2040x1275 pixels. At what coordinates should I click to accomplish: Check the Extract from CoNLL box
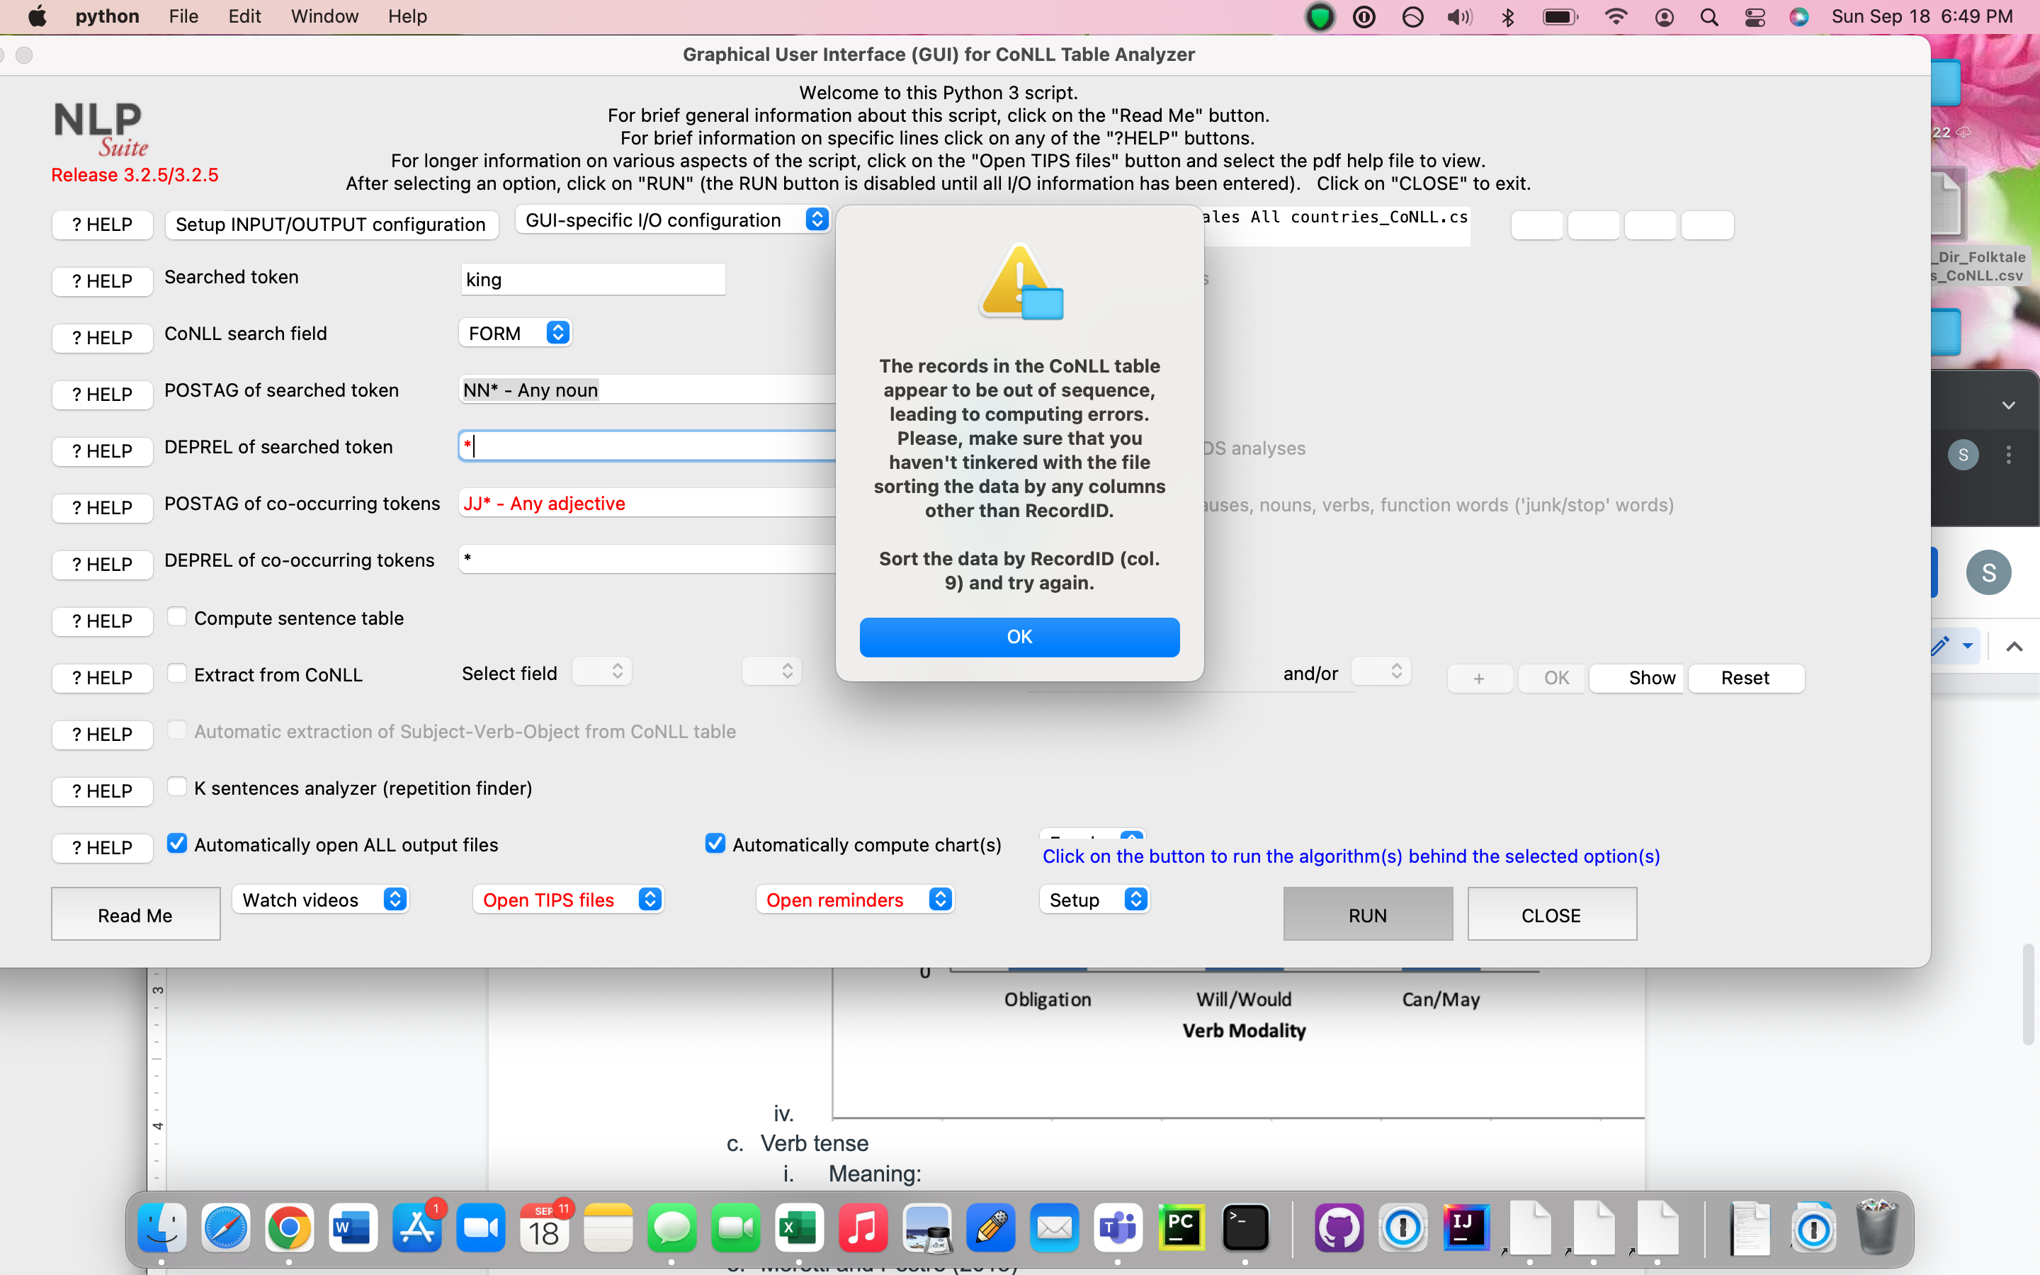[177, 673]
